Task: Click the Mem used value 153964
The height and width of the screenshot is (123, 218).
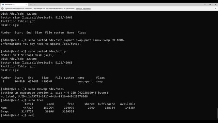Action: click(x=48, y=108)
